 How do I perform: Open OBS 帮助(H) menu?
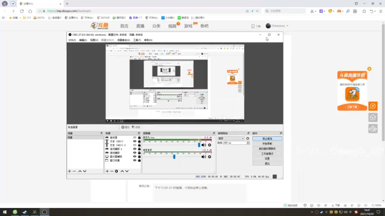coord(148,40)
